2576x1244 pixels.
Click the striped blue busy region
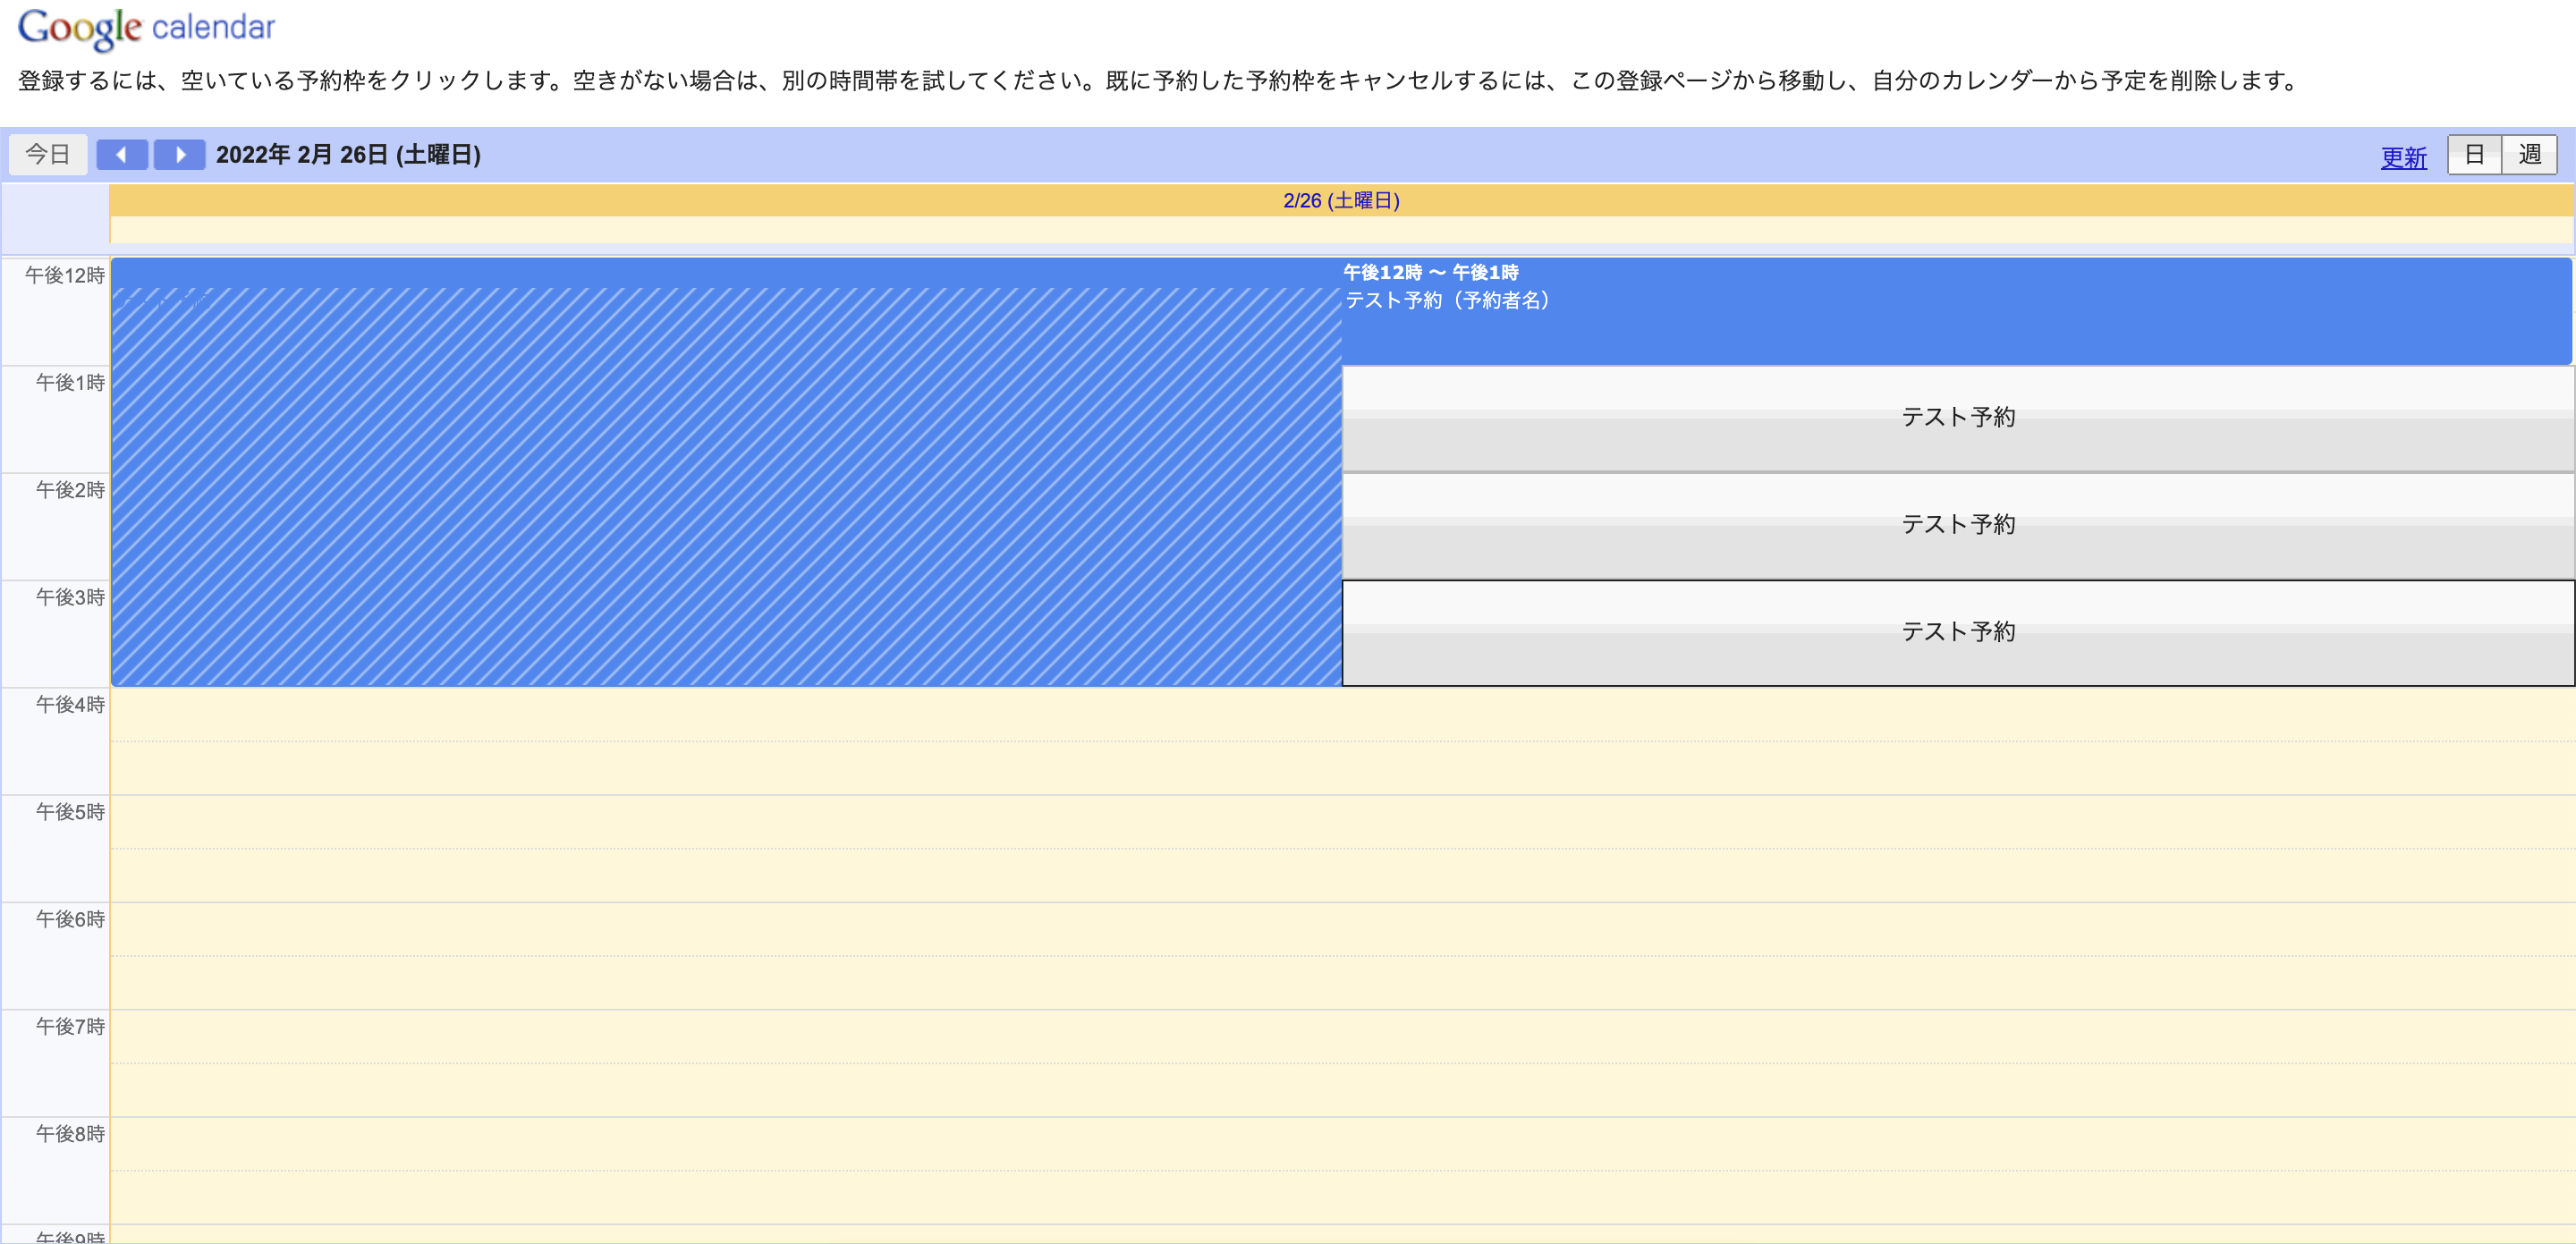[700, 480]
